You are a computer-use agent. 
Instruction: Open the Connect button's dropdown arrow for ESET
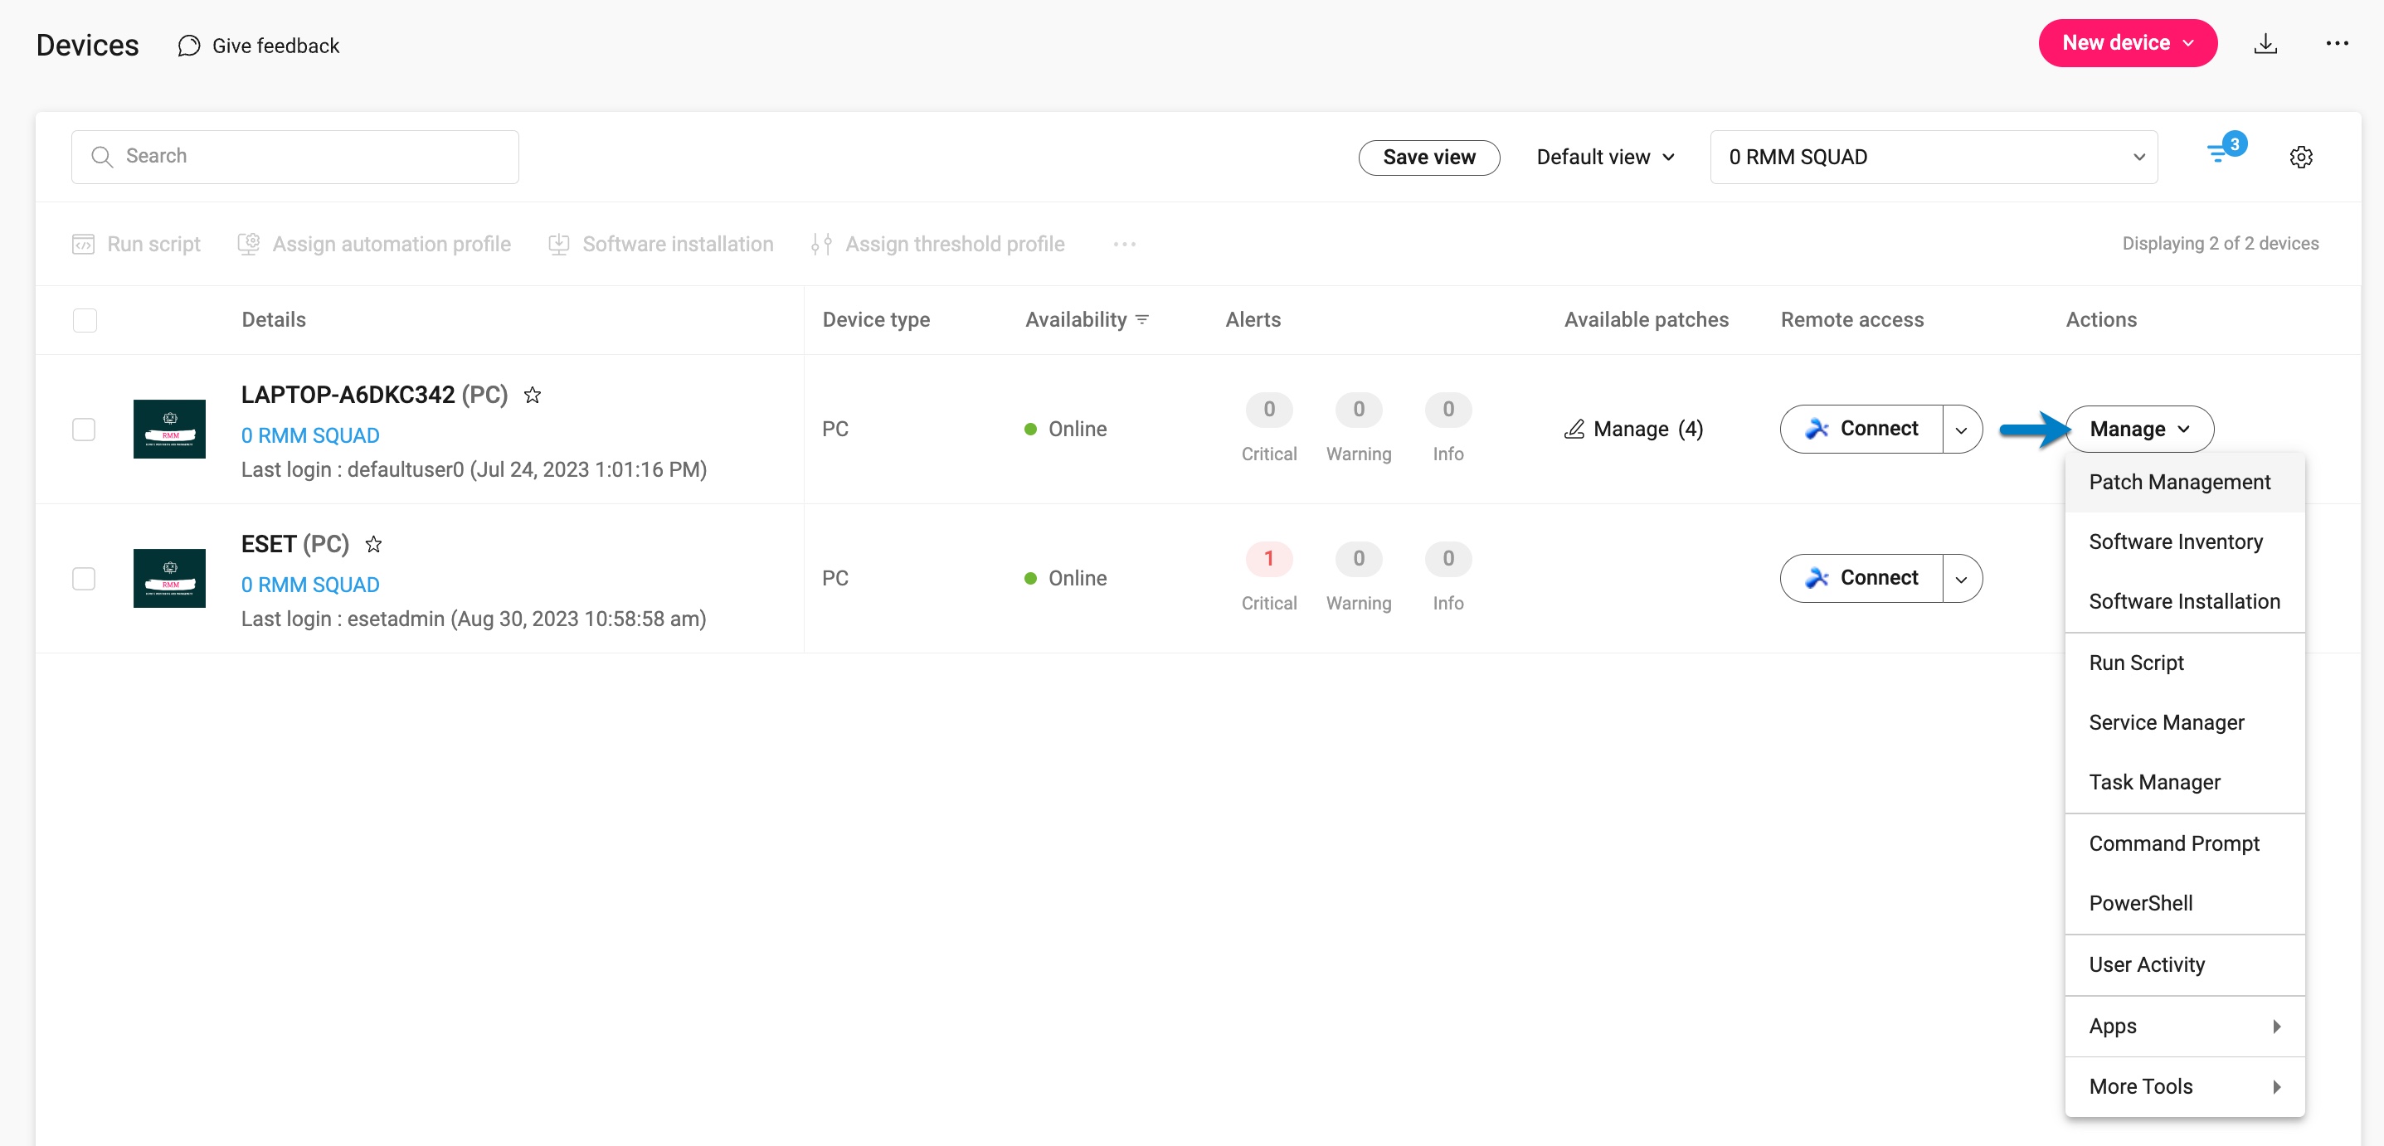(x=1962, y=578)
